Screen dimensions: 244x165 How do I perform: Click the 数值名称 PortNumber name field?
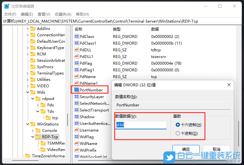[173, 105]
